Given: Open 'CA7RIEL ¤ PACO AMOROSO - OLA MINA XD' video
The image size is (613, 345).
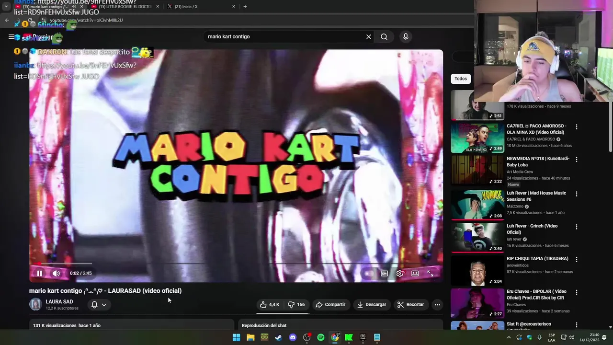Looking at the screenshot, I should point(536,129).
